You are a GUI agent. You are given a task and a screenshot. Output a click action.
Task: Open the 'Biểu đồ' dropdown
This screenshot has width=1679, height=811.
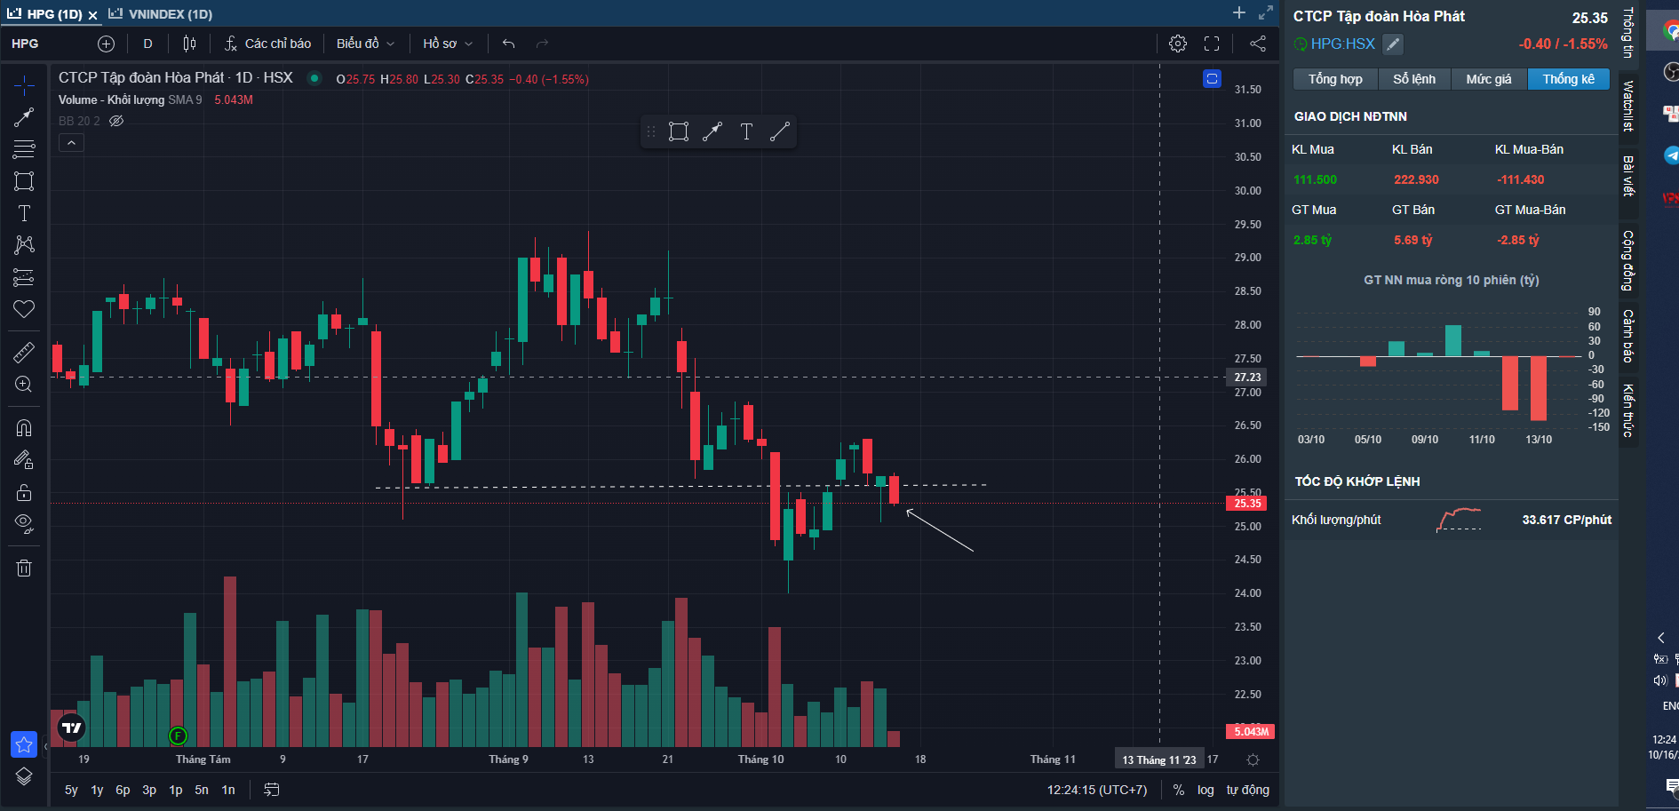click(x=365, y=44)
